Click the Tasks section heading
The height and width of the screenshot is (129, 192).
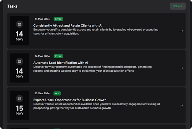point(12,6)
